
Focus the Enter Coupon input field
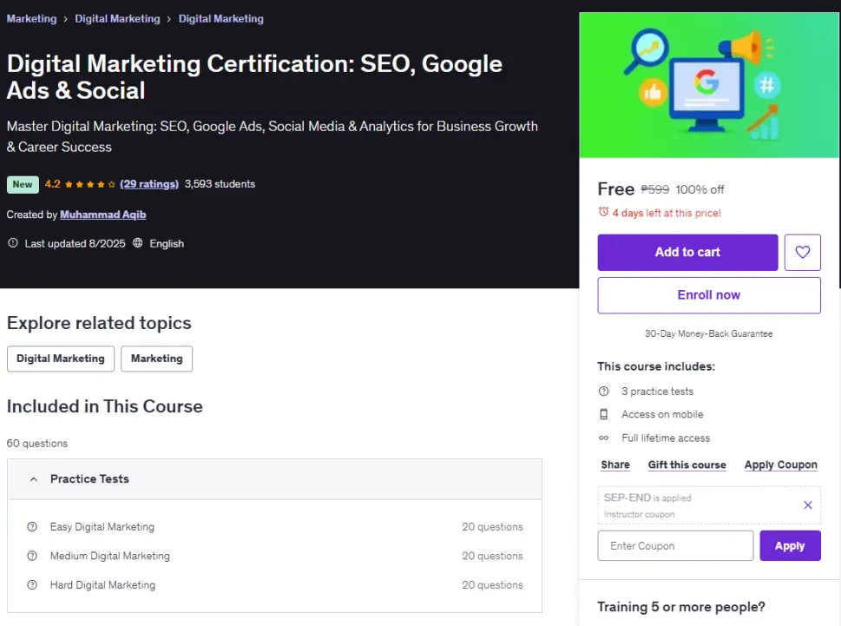click(x=675, y=545)
